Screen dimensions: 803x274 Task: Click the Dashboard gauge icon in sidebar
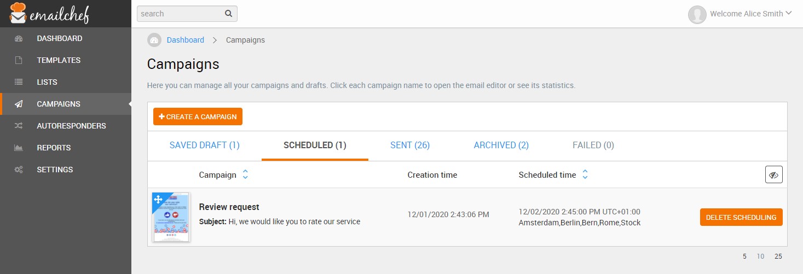(19, 38)
